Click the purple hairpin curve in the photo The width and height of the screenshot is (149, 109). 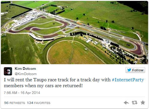[137, 49]
